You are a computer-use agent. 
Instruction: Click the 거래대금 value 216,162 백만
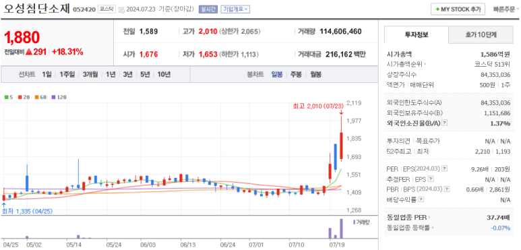pyautogui.click(x=346, y=55)
